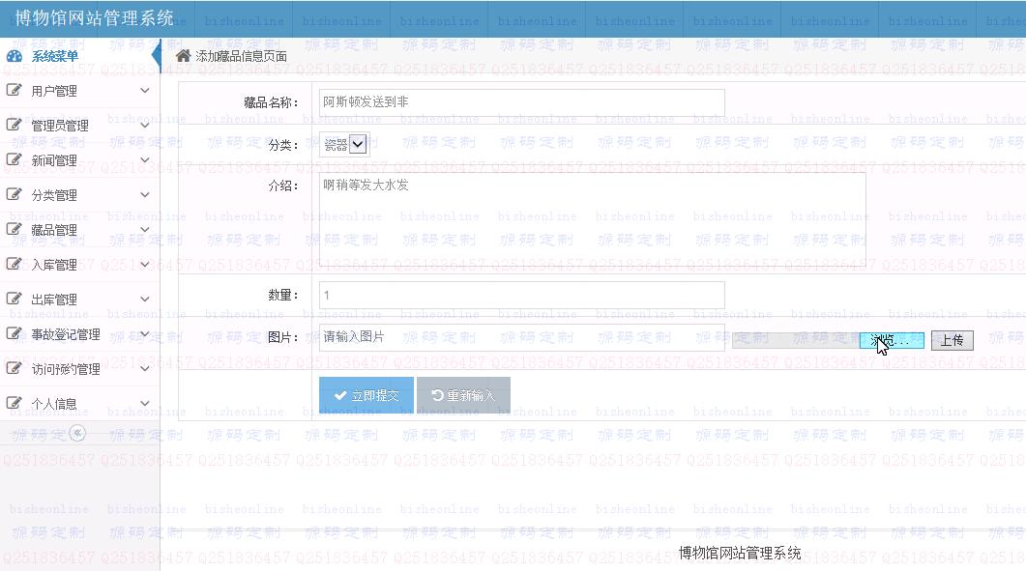Viewport: 1026px width, 571px height.
Task: Open the 访问预约管理 menu item
Action: pos(80,369)
